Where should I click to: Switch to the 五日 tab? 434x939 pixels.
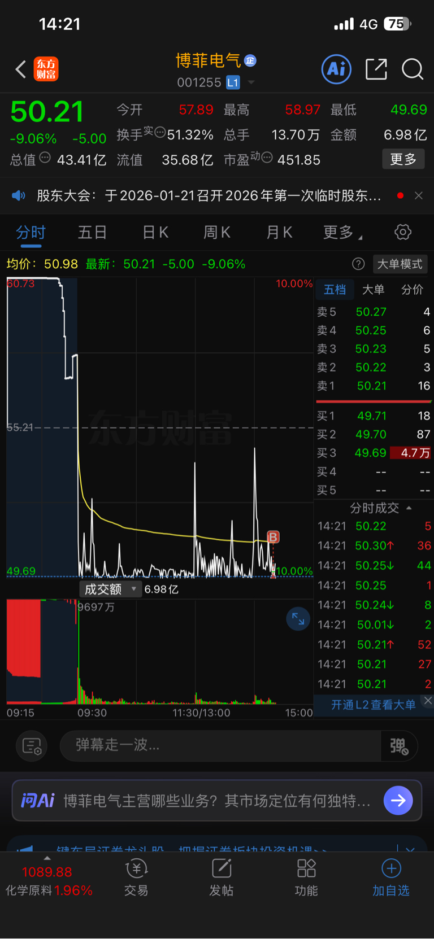[92, 232]
